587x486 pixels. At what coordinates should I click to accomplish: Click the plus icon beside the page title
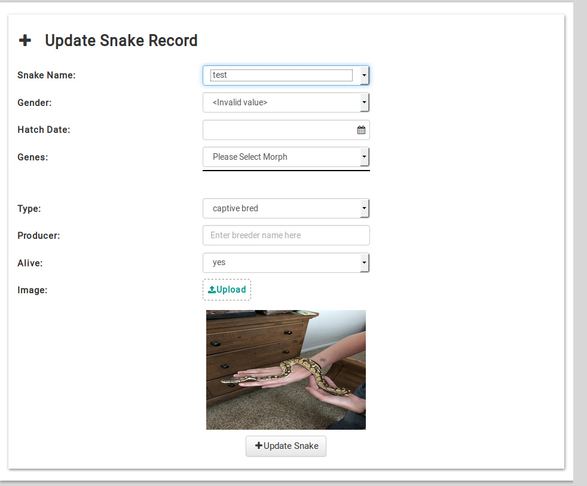[25, 41]
